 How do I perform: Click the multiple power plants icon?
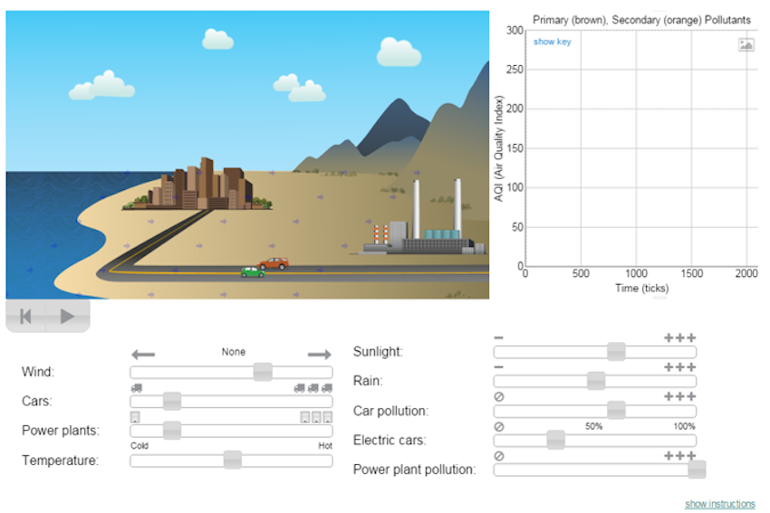coord(316,417)
